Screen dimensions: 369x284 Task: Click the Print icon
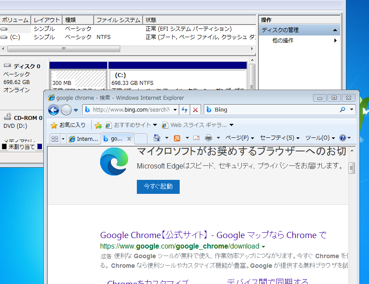pos(208,137)
